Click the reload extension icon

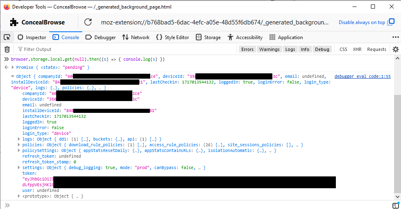pyautogui.click(x=88, y=22)
